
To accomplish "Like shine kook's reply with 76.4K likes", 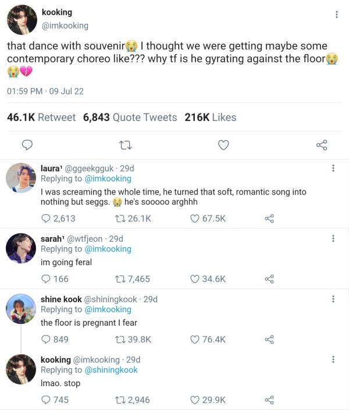I will [x=195, y=340].
